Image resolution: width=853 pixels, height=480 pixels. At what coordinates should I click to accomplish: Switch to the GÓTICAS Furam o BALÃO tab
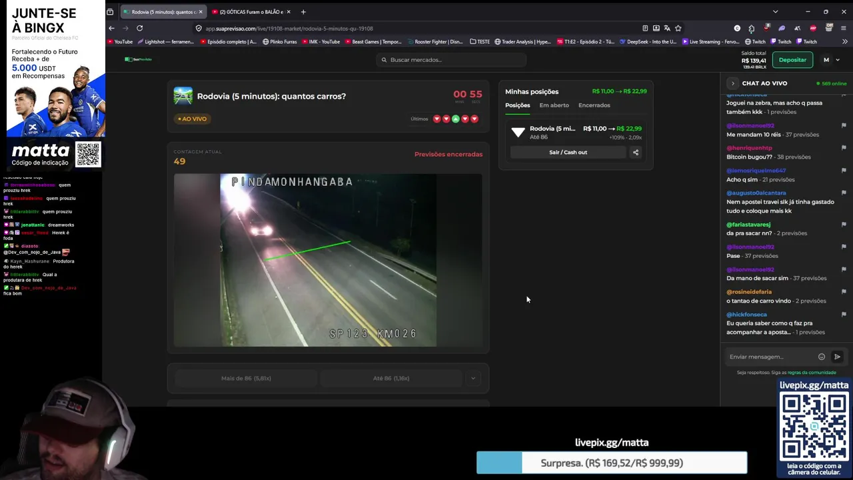251,11
